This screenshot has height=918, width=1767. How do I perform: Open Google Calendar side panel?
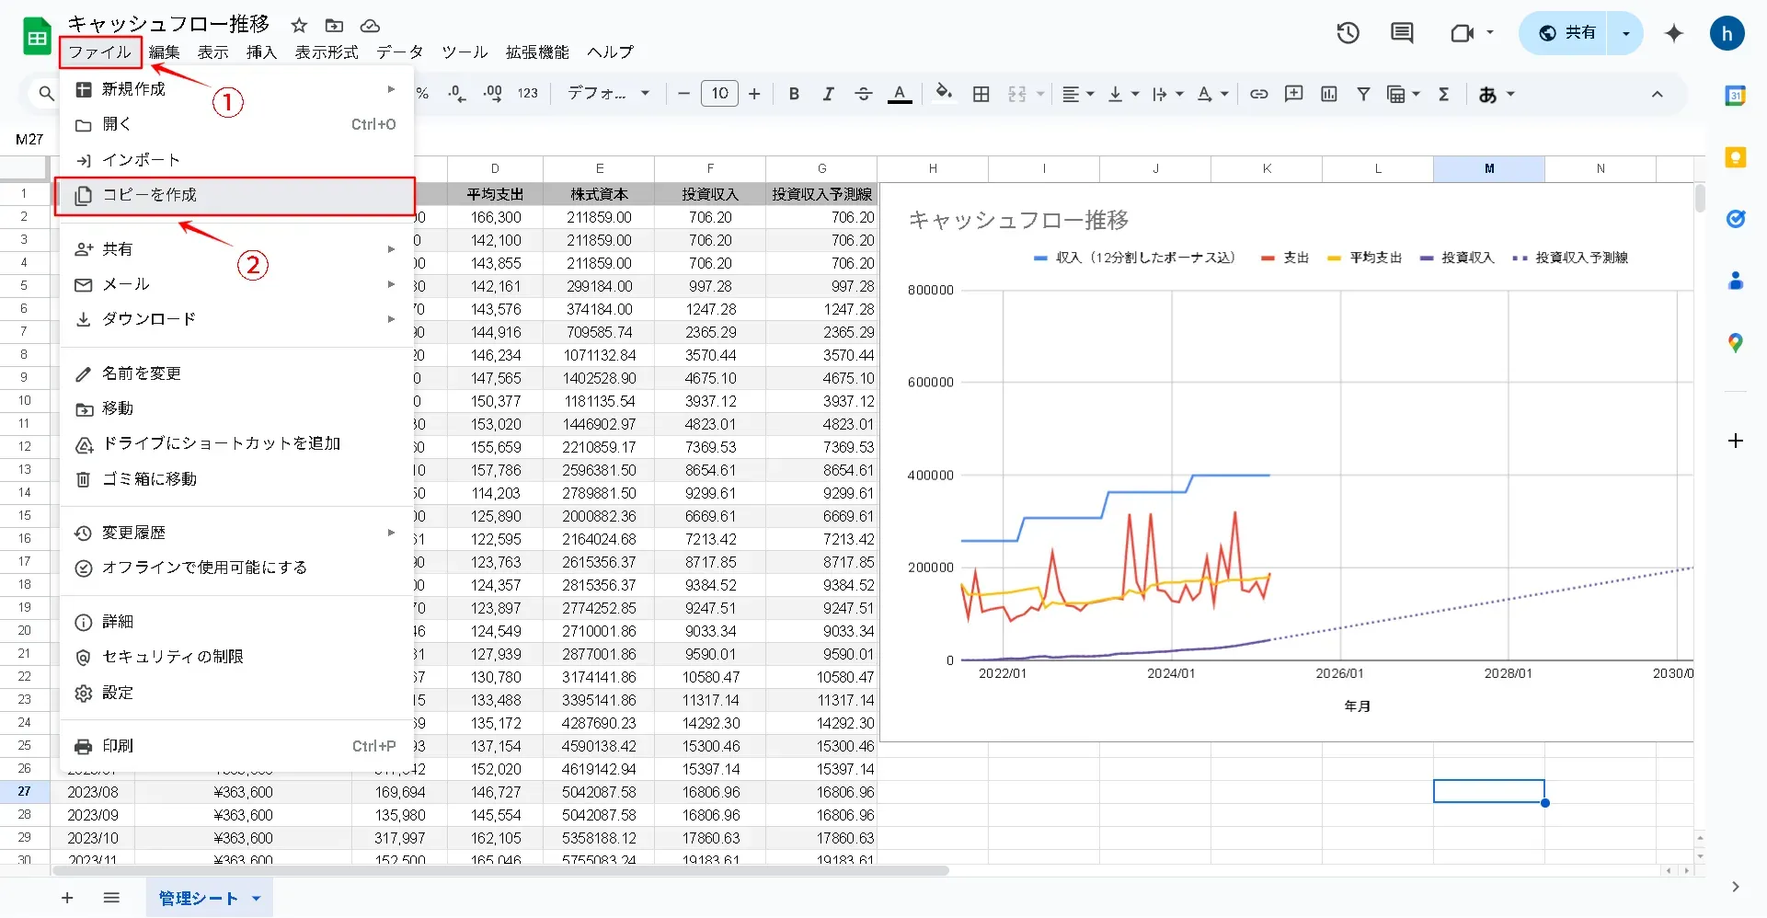tap(1736, 95)
